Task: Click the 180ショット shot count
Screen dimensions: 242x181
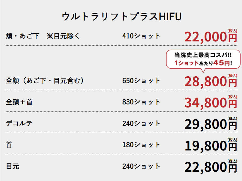Action: tap(141, 145)
